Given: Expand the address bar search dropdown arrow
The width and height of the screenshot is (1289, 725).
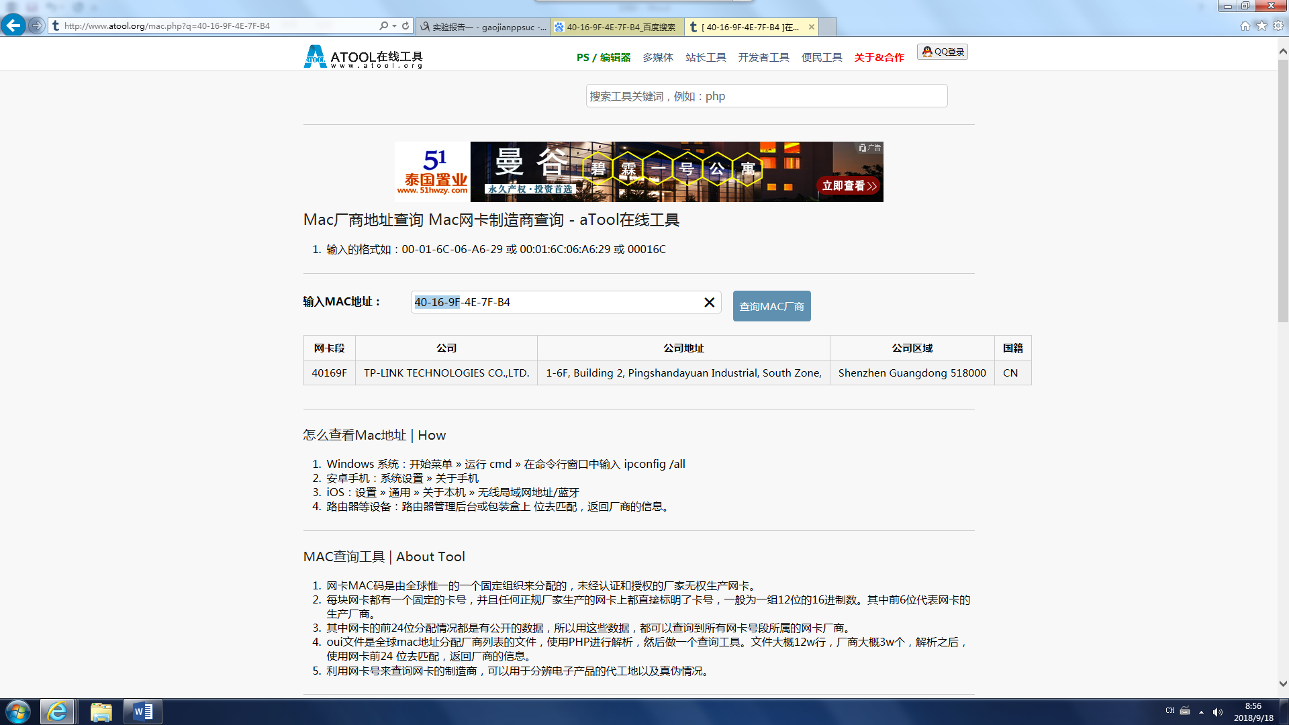Looking at the screenshot, I should pos(394,26).
